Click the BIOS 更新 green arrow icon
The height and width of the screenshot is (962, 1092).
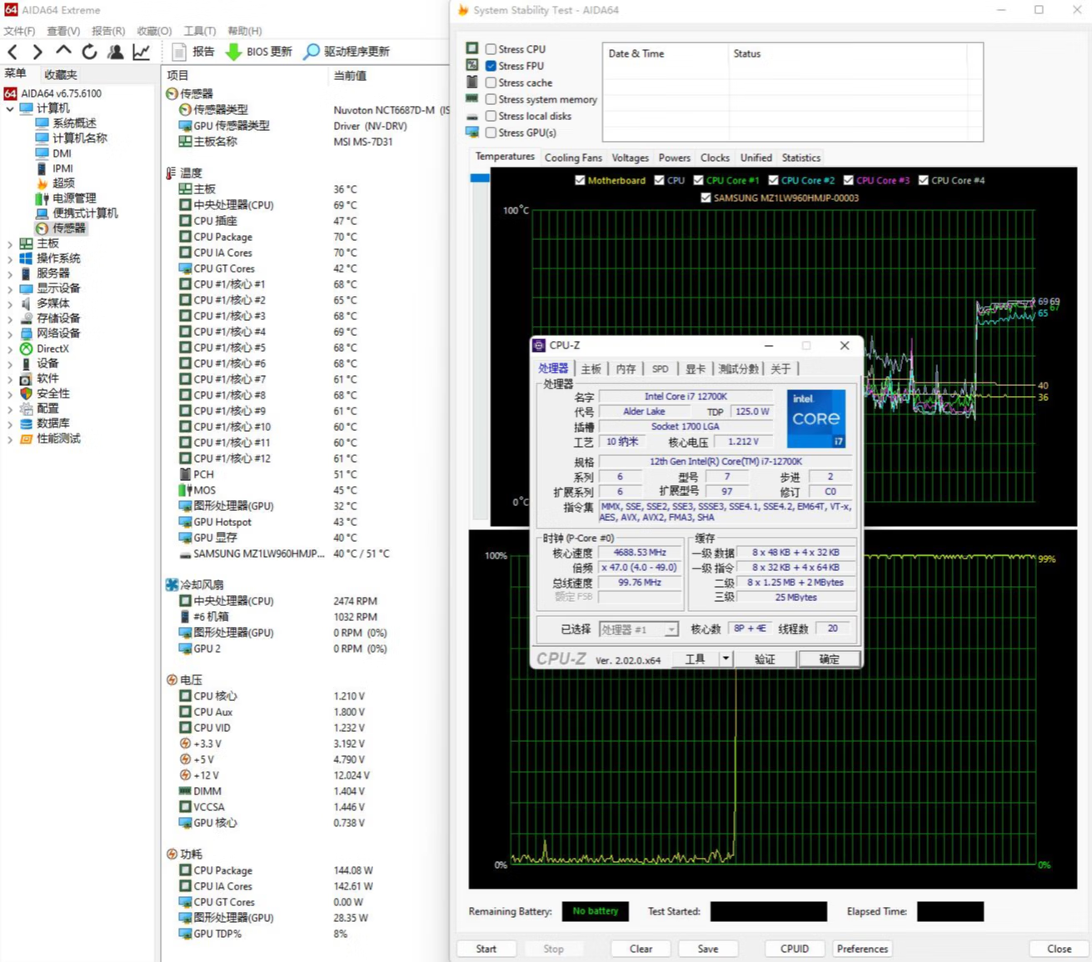coord(234,52)
